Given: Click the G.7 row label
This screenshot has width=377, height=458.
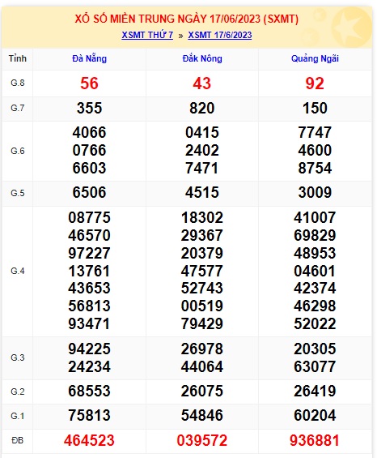Looking at the screenshot, I should (18, 108).
